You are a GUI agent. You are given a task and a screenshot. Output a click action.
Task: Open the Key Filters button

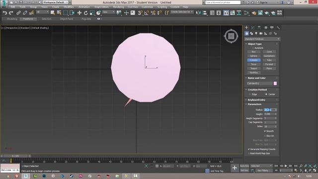pos(263,171)
